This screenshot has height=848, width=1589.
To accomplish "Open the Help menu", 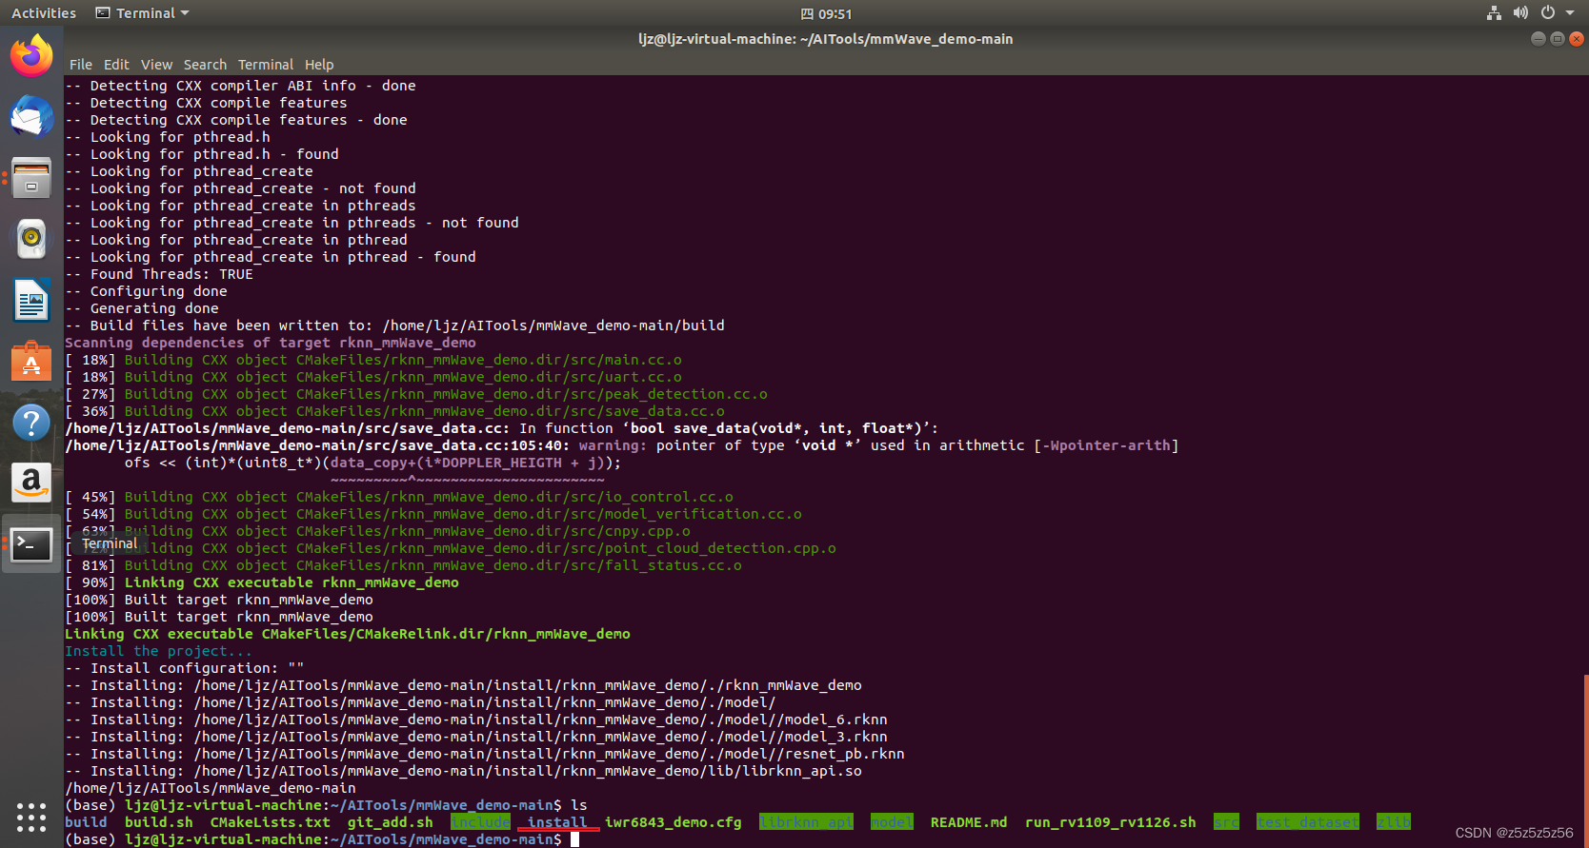I will click(x=319, y=65).
